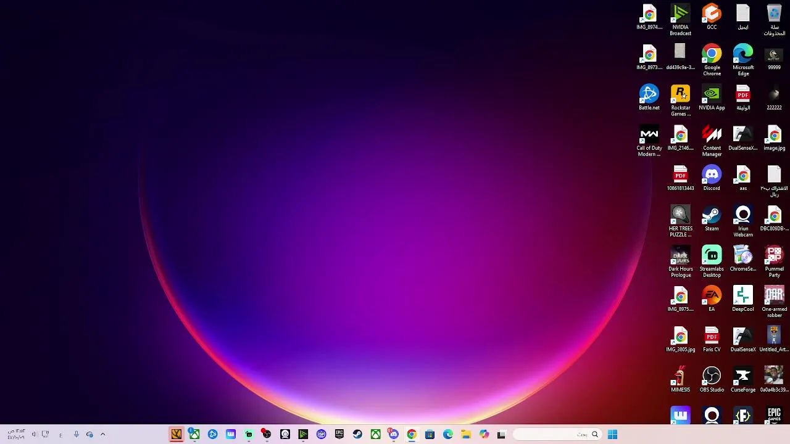Select the Recycle Bin desktop icon

pos(774,20)
